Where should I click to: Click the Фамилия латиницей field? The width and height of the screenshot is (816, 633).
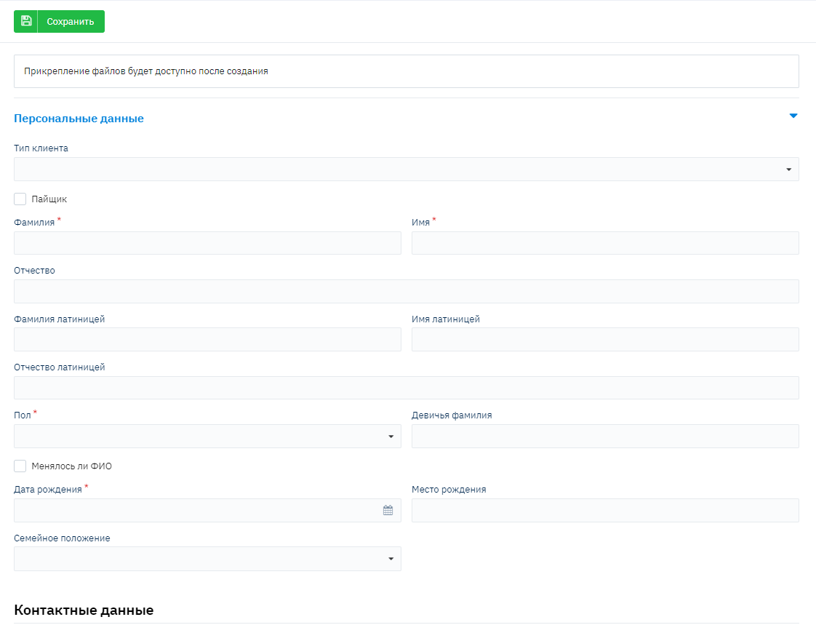pos(207,340)
